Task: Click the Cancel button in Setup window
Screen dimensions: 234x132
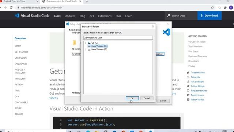Action: 163,101
